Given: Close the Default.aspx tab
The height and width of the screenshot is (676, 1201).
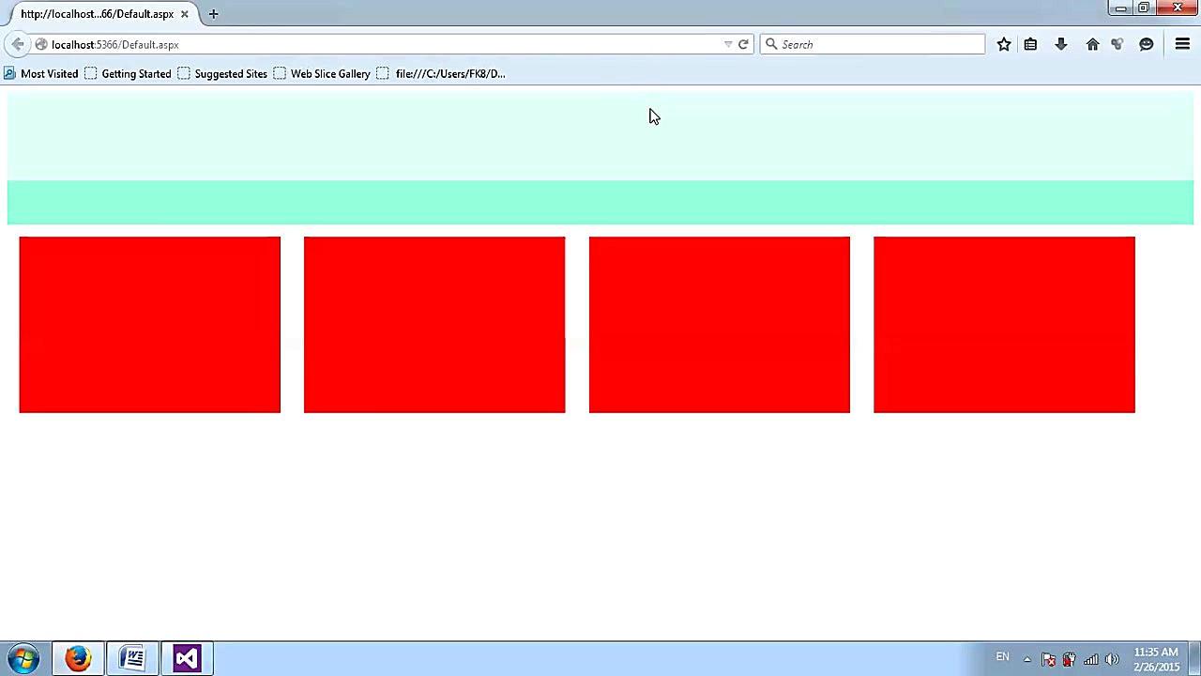Looking at the screenshot, I should [x=184, y=14].
